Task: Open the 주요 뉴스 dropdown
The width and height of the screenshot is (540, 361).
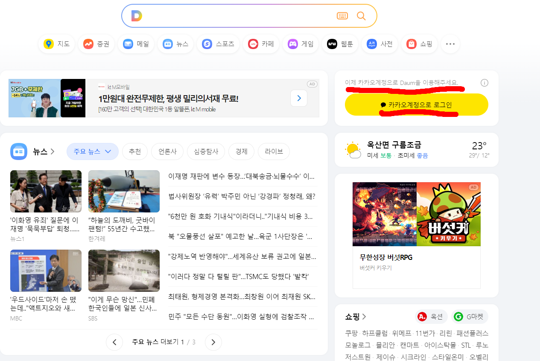Action: (92, 151)
